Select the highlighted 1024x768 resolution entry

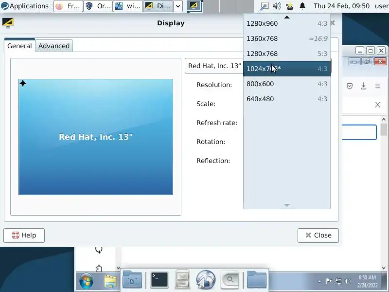pyautogui.click(x=286, y=69)
